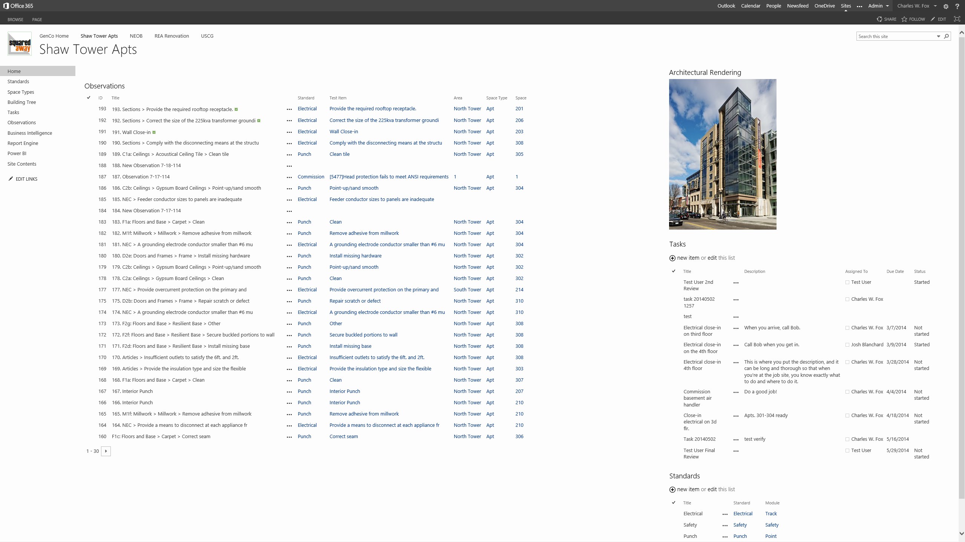Open the Help question mark icon
The width and height of the screenshot is (965, 542).
957,6
